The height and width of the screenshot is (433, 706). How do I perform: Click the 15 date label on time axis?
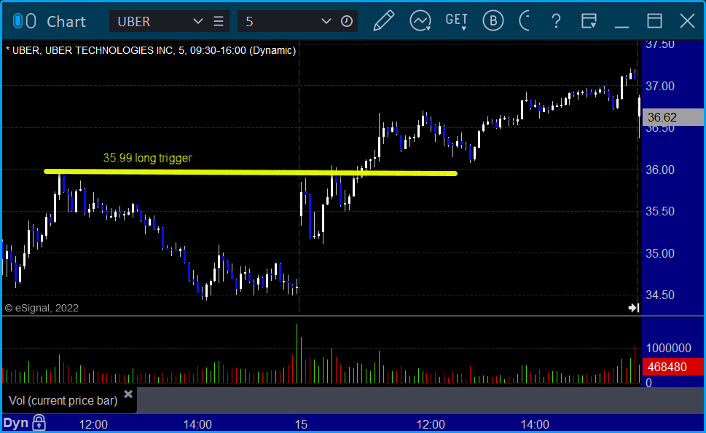coord(301,424)
